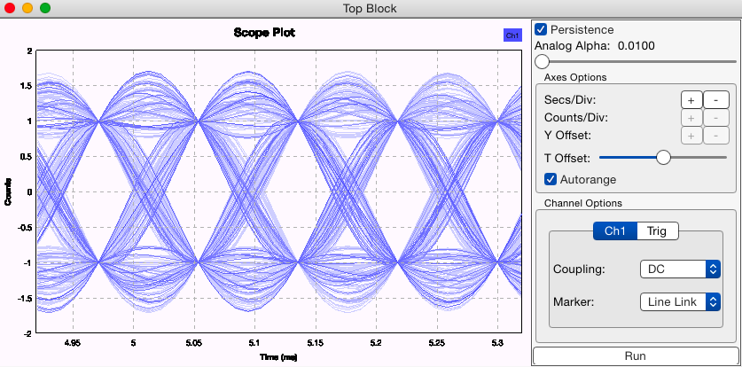The image size is (742, 367).
Task: Click the yellow minimize window button
Action: 27,8
